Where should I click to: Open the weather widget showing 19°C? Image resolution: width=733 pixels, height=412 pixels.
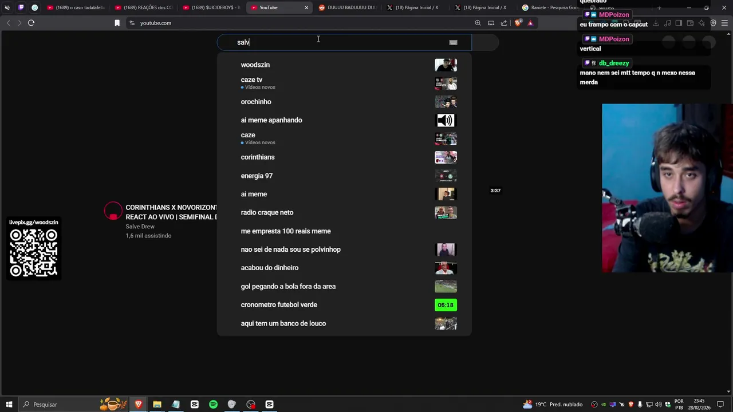(553, 405)
